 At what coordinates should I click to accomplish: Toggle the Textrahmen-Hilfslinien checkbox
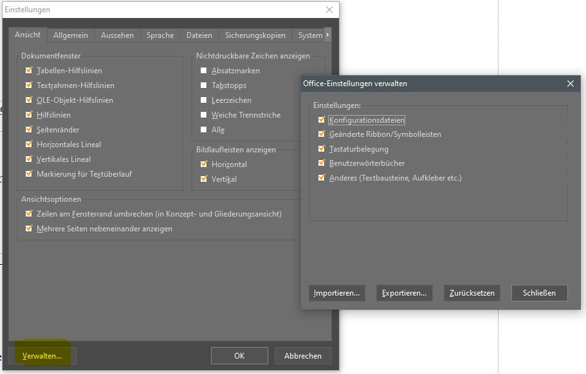[29, 85]
